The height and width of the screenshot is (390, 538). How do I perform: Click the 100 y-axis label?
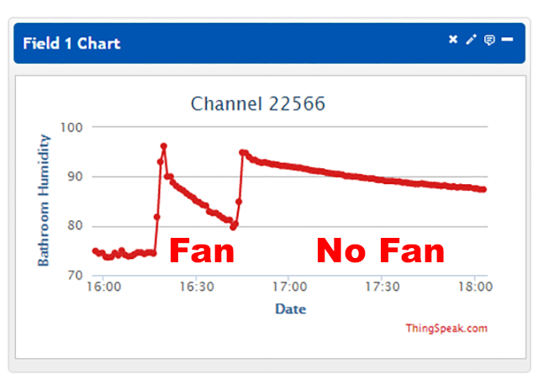tap(71, 128)
